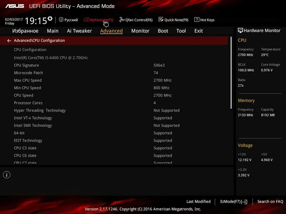Select Hyper Threading Technology row
This screenshot has height=214, width=286.
click(x=114, y=110)
